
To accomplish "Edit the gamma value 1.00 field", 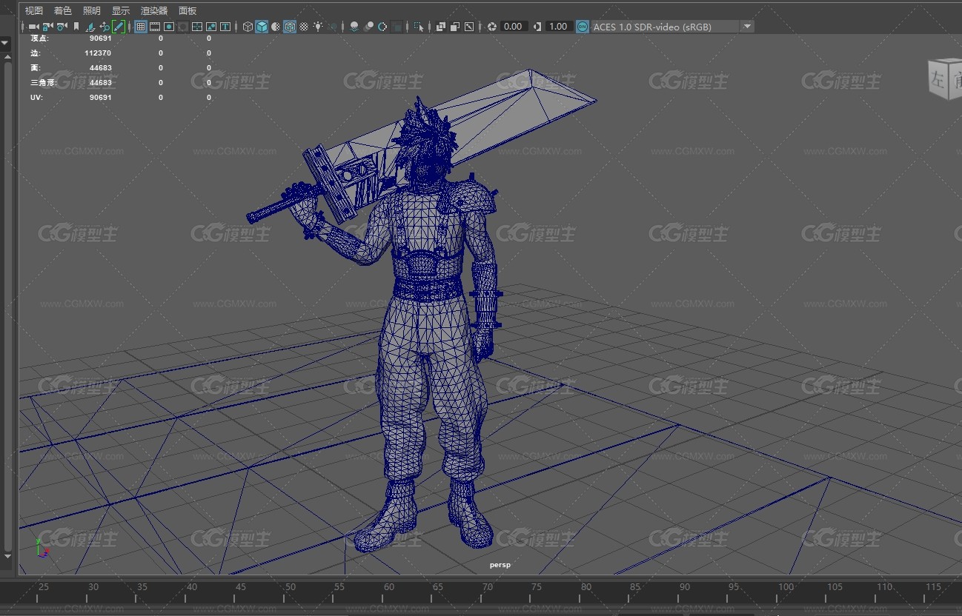I will [x=558, y=27].
